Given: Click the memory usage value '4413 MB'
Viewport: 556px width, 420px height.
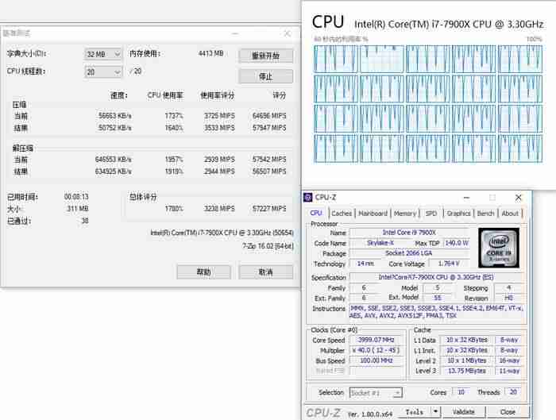Looking at the screenshot, I should tap(210, 53).
